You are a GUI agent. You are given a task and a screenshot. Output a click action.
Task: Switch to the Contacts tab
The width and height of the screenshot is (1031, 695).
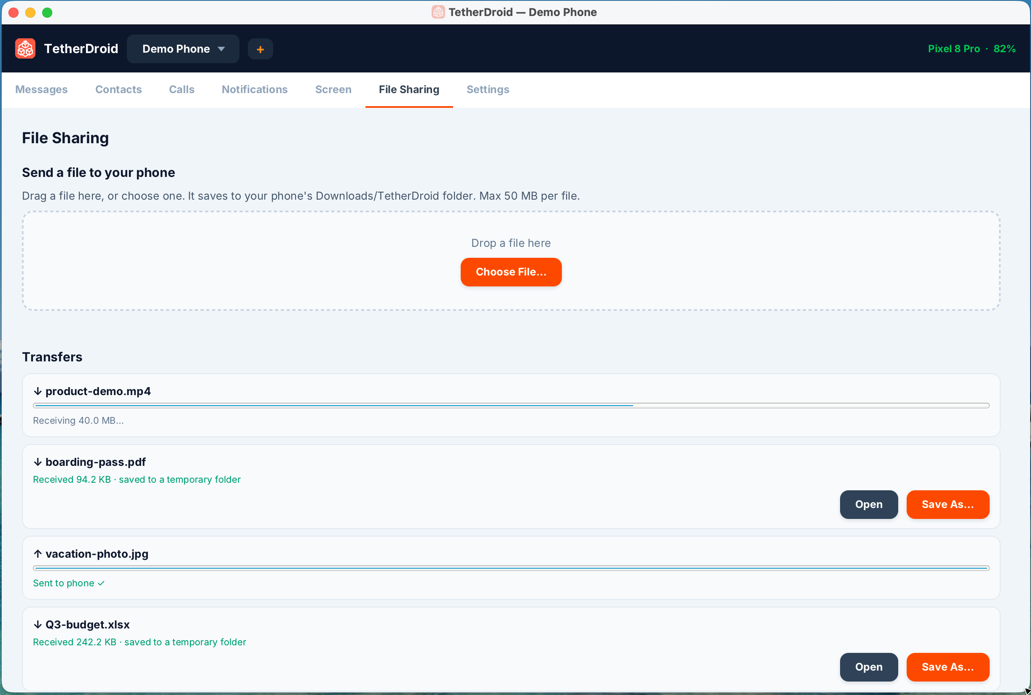pyautogui.click(x=118, y=90)
